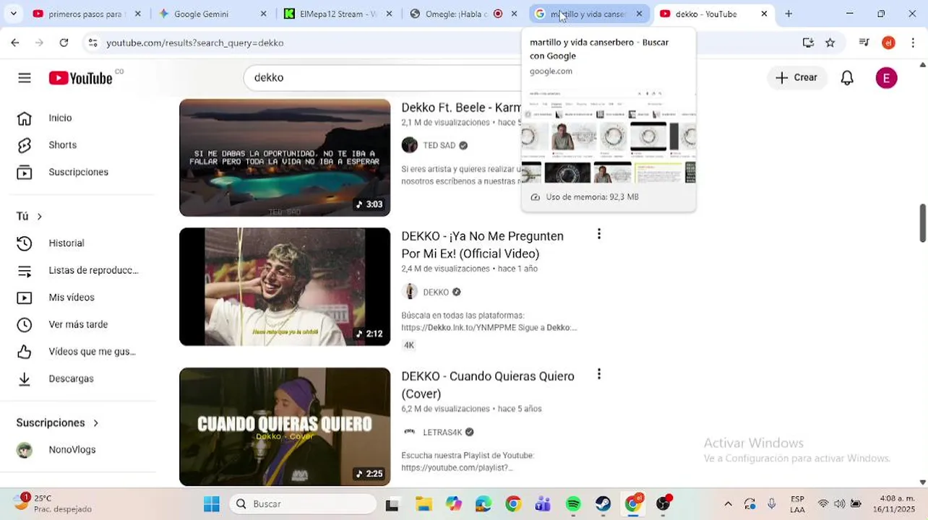Open the volume icon in system tray
Viewport: 928px width, 520px height.
tap(839, 504)
